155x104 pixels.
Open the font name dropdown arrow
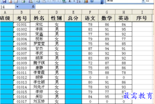point(143,1)
